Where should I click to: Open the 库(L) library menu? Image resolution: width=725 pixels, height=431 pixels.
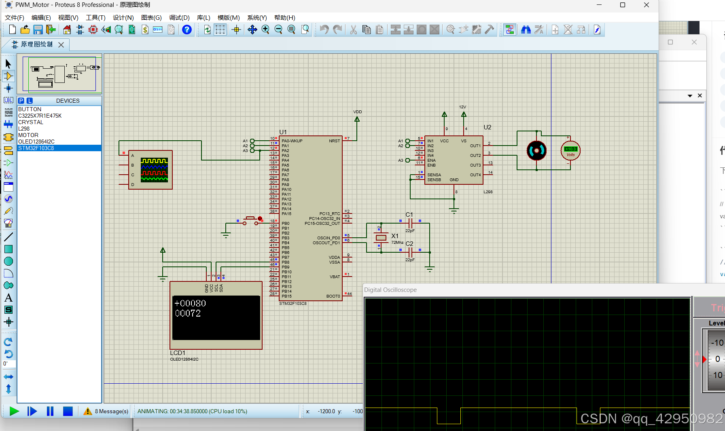(x=203, y=17)
